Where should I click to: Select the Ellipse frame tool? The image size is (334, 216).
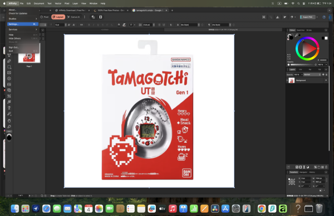(9, 79)
